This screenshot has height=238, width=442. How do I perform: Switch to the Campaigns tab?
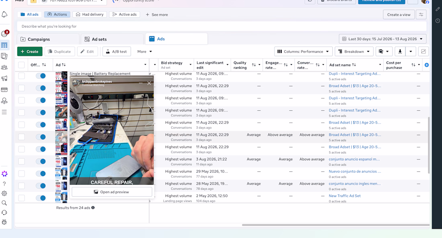[x=48, y=39]
